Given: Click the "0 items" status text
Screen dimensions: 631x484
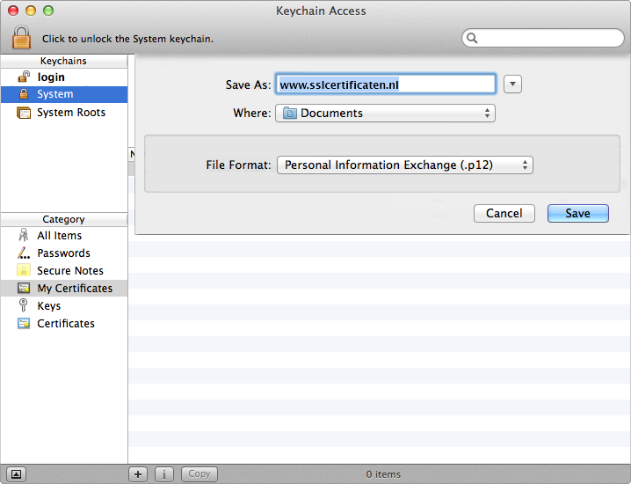Looking at the screenshot, I should tap(383, 474).
